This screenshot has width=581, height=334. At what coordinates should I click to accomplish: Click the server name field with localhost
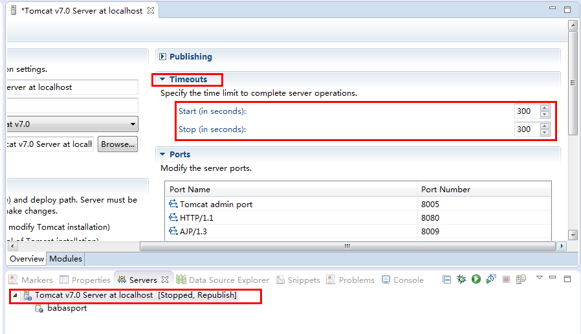click(x=72, y=87)
